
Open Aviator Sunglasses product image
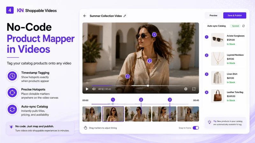click(218, 40)
